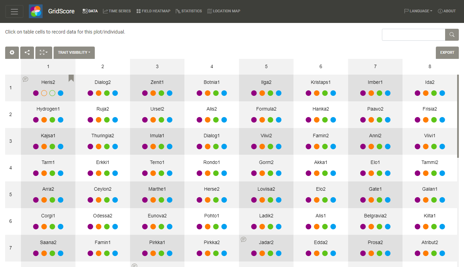This screenshot has height=267, width=464.
Task: Open the Location Map tab
Action: click(x=224, y=11)
